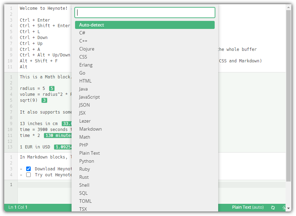Click the 'sqrt(9)' expression
Image resolution: width=296 pixels, height=216 pixels.
tap(29, 100)
